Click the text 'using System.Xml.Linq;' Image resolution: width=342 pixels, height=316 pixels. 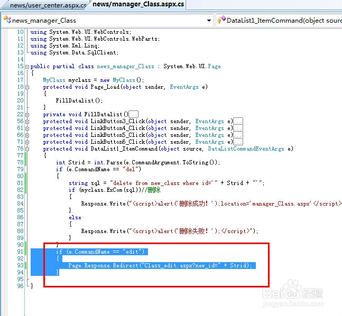(x=65, y=46)
